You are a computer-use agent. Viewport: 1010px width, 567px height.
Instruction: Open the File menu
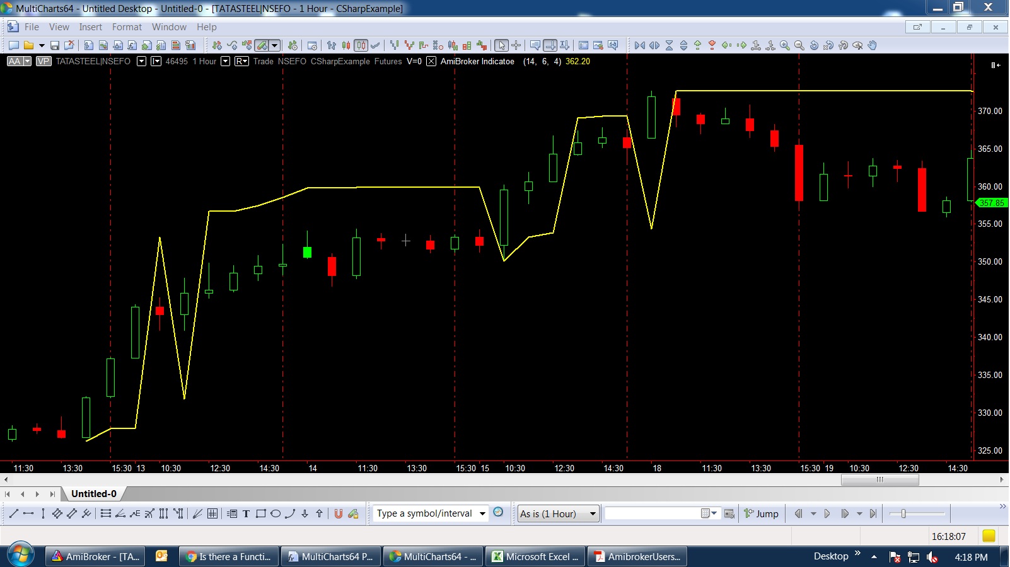click(32, 27)
